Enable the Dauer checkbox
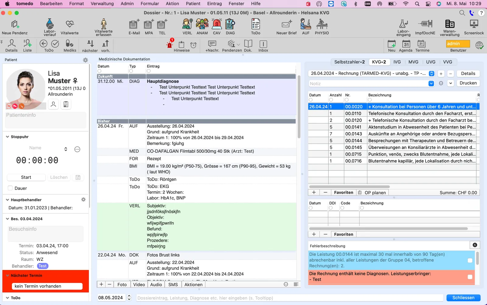This screenshot has width=487, height=305. (10, 188)
